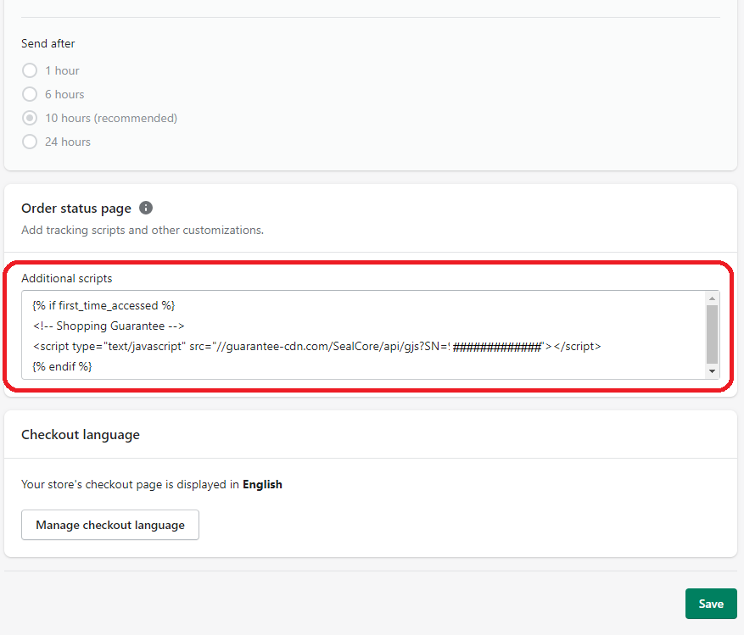Image resolution: width=744 pixels, height=635 pixels.
Task: Click the Additional scripts field label
Action: (67, 278)
